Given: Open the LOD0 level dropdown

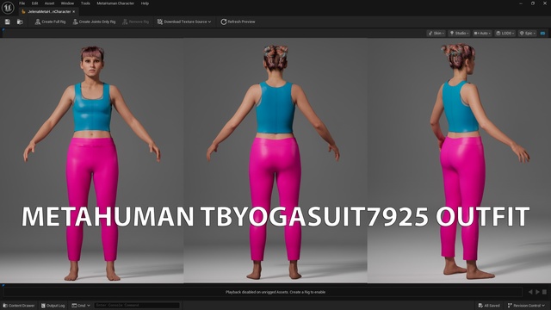Looking at the screenshot, I should [505, 34].
